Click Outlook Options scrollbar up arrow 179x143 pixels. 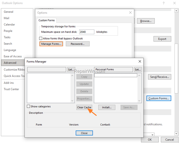176,11
